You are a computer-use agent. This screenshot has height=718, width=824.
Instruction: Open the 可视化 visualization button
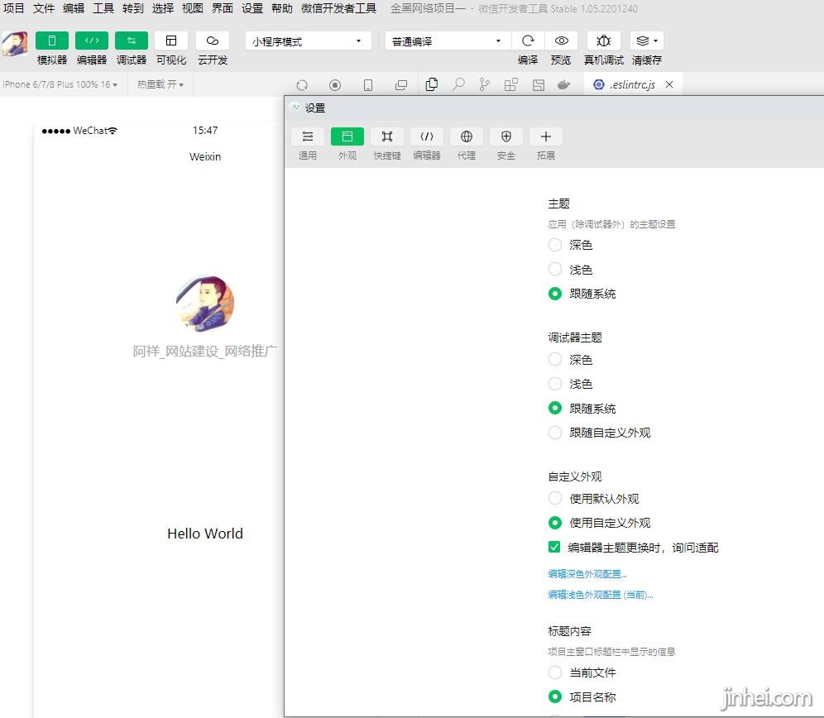pos(171,41)
